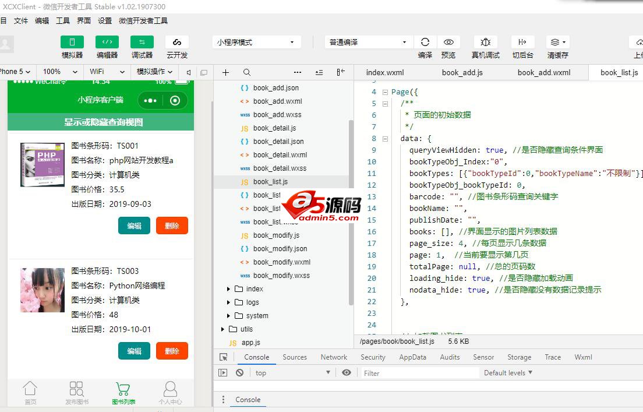Viewport: 643px width, 412px height.
Task: Open the 小程序模式 mode dropdown
Action: tap(256, 42)
